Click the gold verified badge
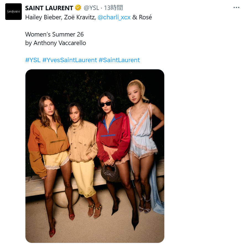 pyautogui.click(x=78, y=8)
